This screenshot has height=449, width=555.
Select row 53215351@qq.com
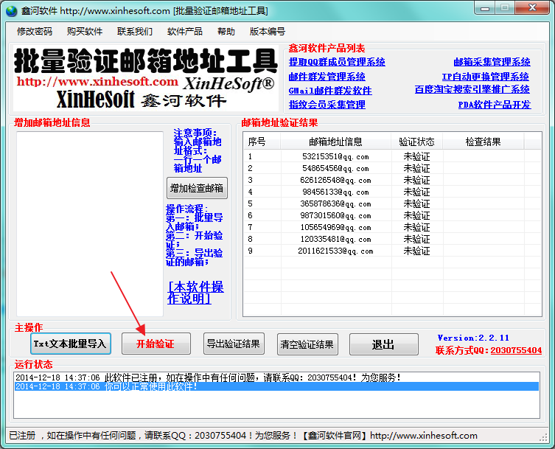coord(393,156)
